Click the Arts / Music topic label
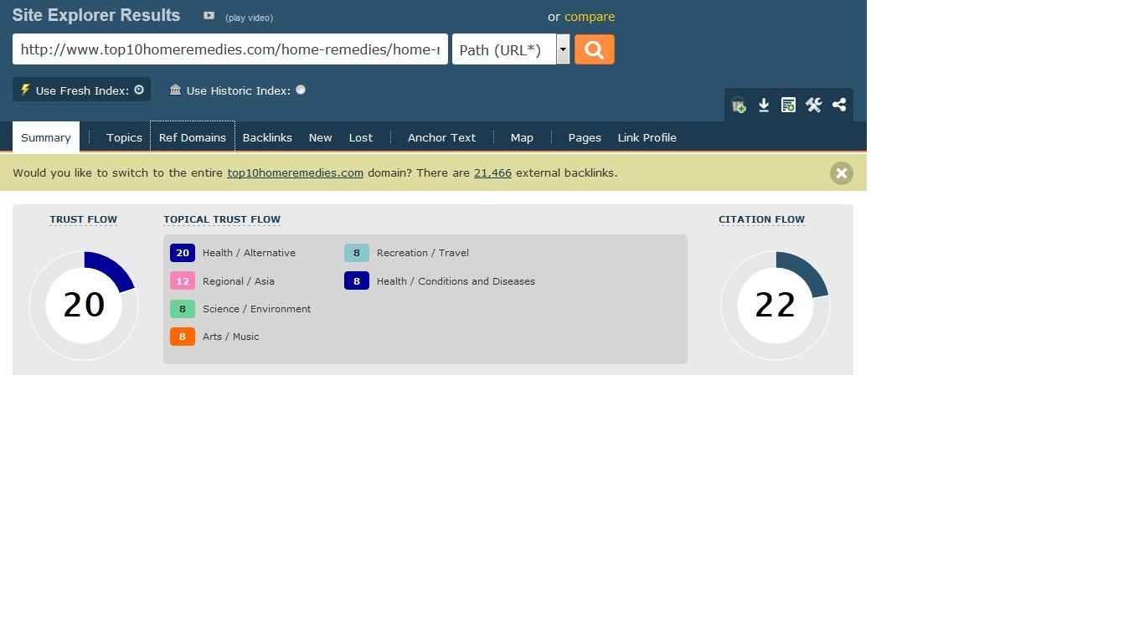 [231, 337]
